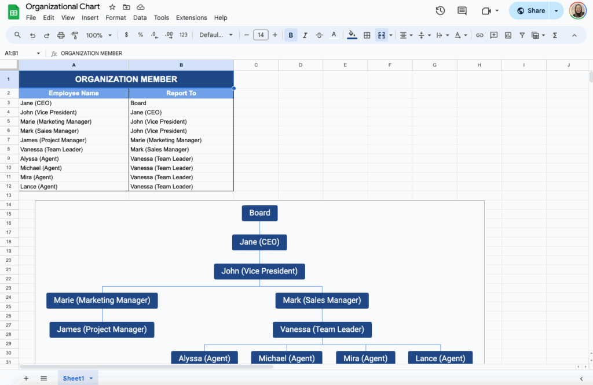Image resolution: width=593 pixels, height=385 pixels.
Task: Open the functions menu with the sigma icon
Action: click(554, 35)
